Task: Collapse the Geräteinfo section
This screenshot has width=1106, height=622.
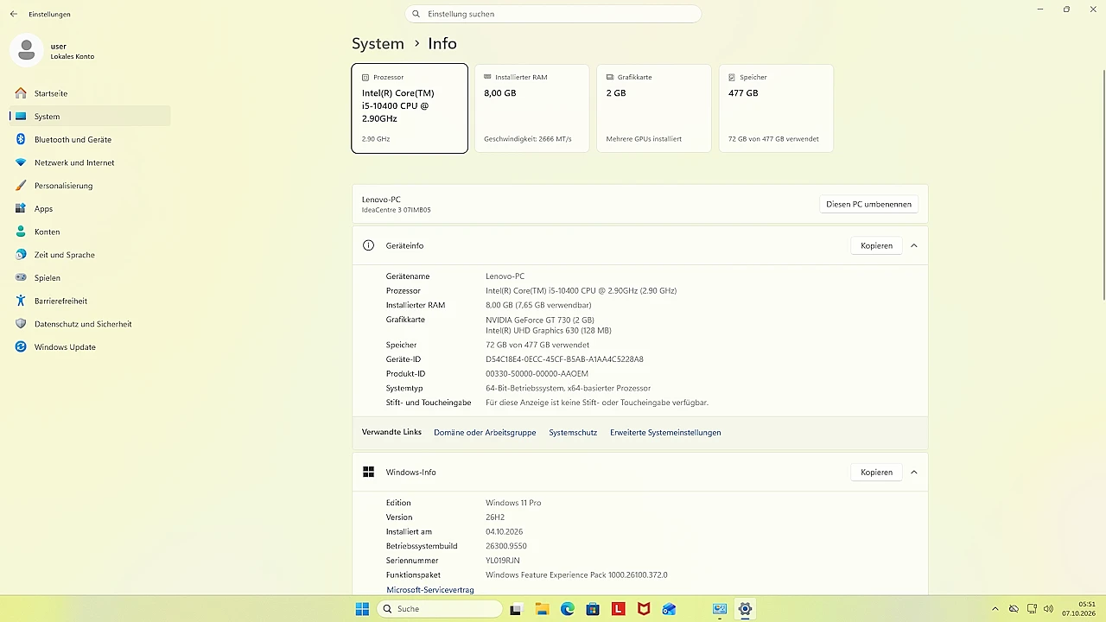Action: (x=914, y=245)
